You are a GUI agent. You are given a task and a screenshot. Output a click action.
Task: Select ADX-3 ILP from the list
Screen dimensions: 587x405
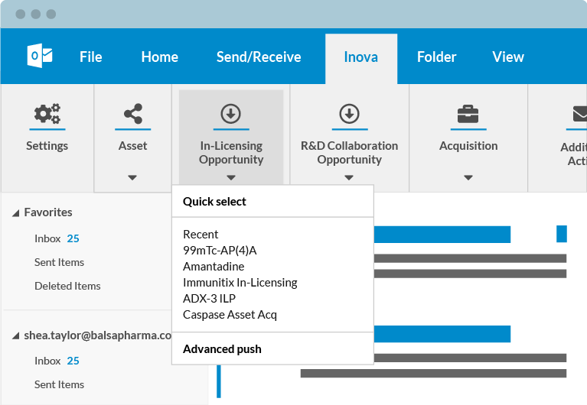click(x=209, y=299)
